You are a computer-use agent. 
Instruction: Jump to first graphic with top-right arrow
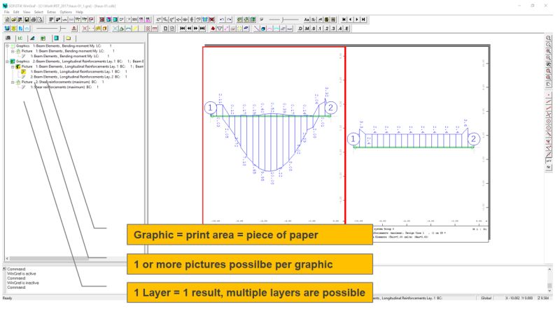[x=344, y=20]
